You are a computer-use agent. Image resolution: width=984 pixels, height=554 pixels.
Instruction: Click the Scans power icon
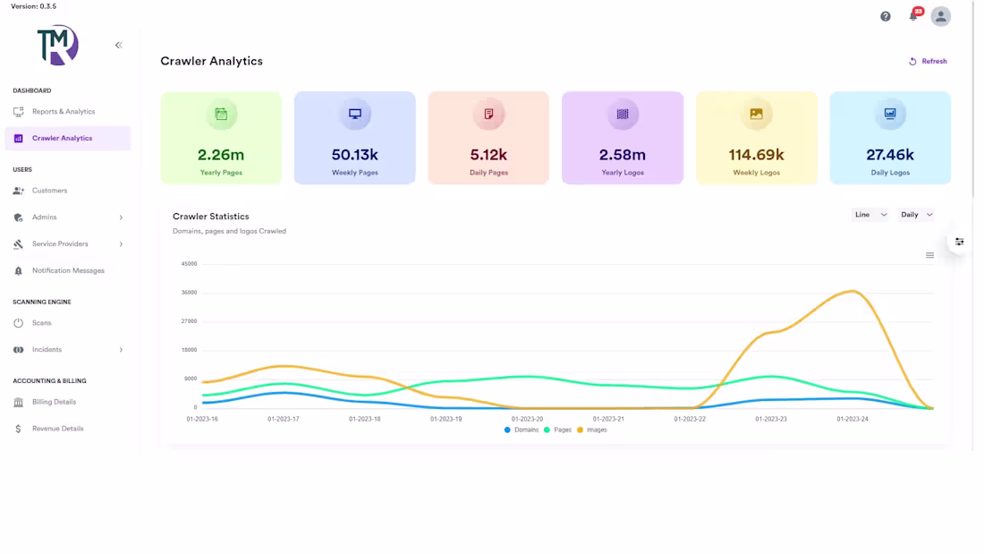(x=18, y=323)
